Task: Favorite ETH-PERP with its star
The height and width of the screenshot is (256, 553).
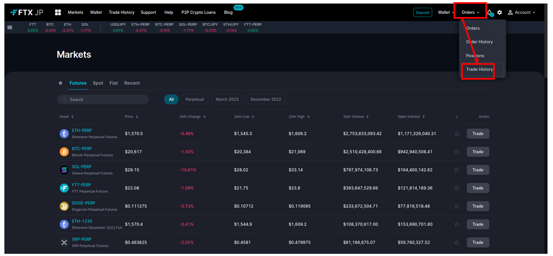Action: tap(457, 133)
